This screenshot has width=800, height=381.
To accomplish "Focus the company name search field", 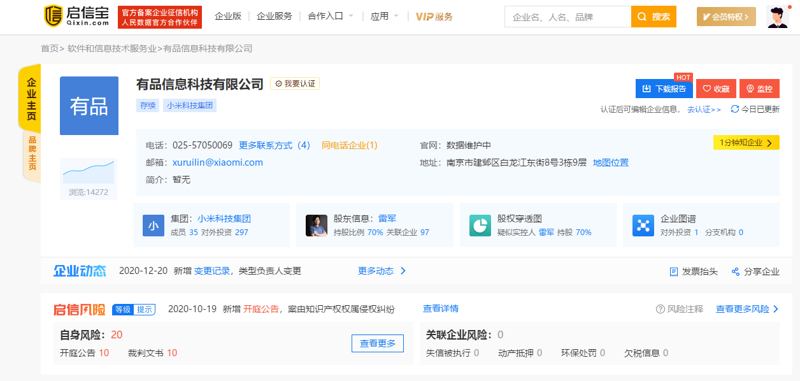I will pyautogui.click(x=568, y=17).
